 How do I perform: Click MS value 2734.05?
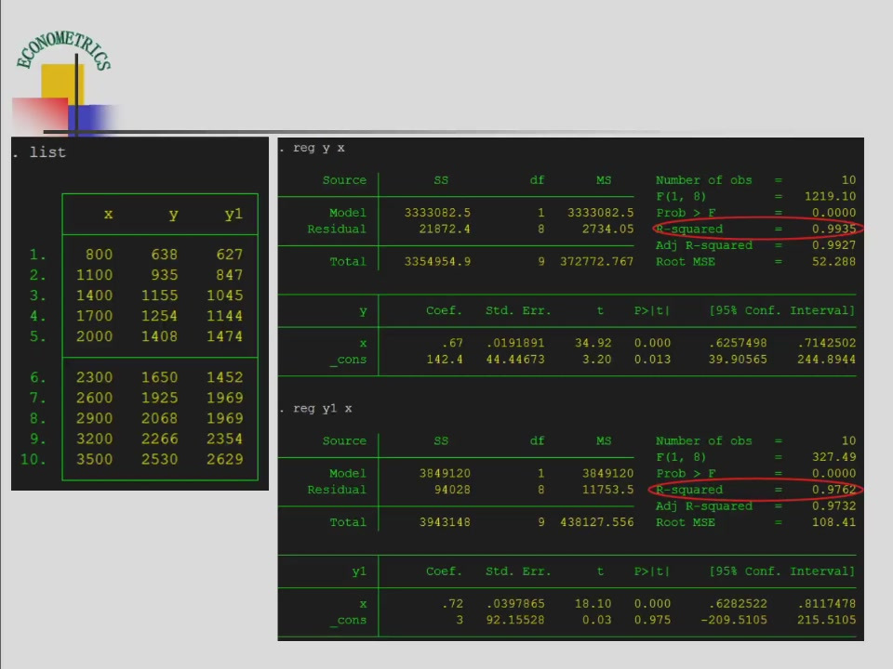[607, 229]
